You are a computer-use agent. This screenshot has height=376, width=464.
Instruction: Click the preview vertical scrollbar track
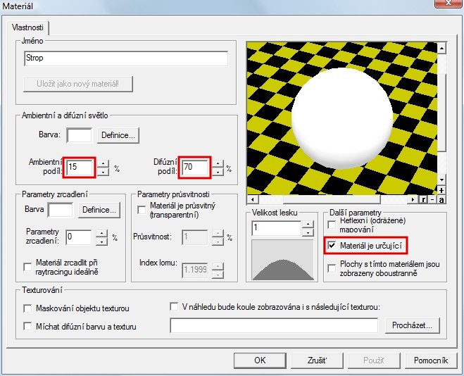click(441, 114)
